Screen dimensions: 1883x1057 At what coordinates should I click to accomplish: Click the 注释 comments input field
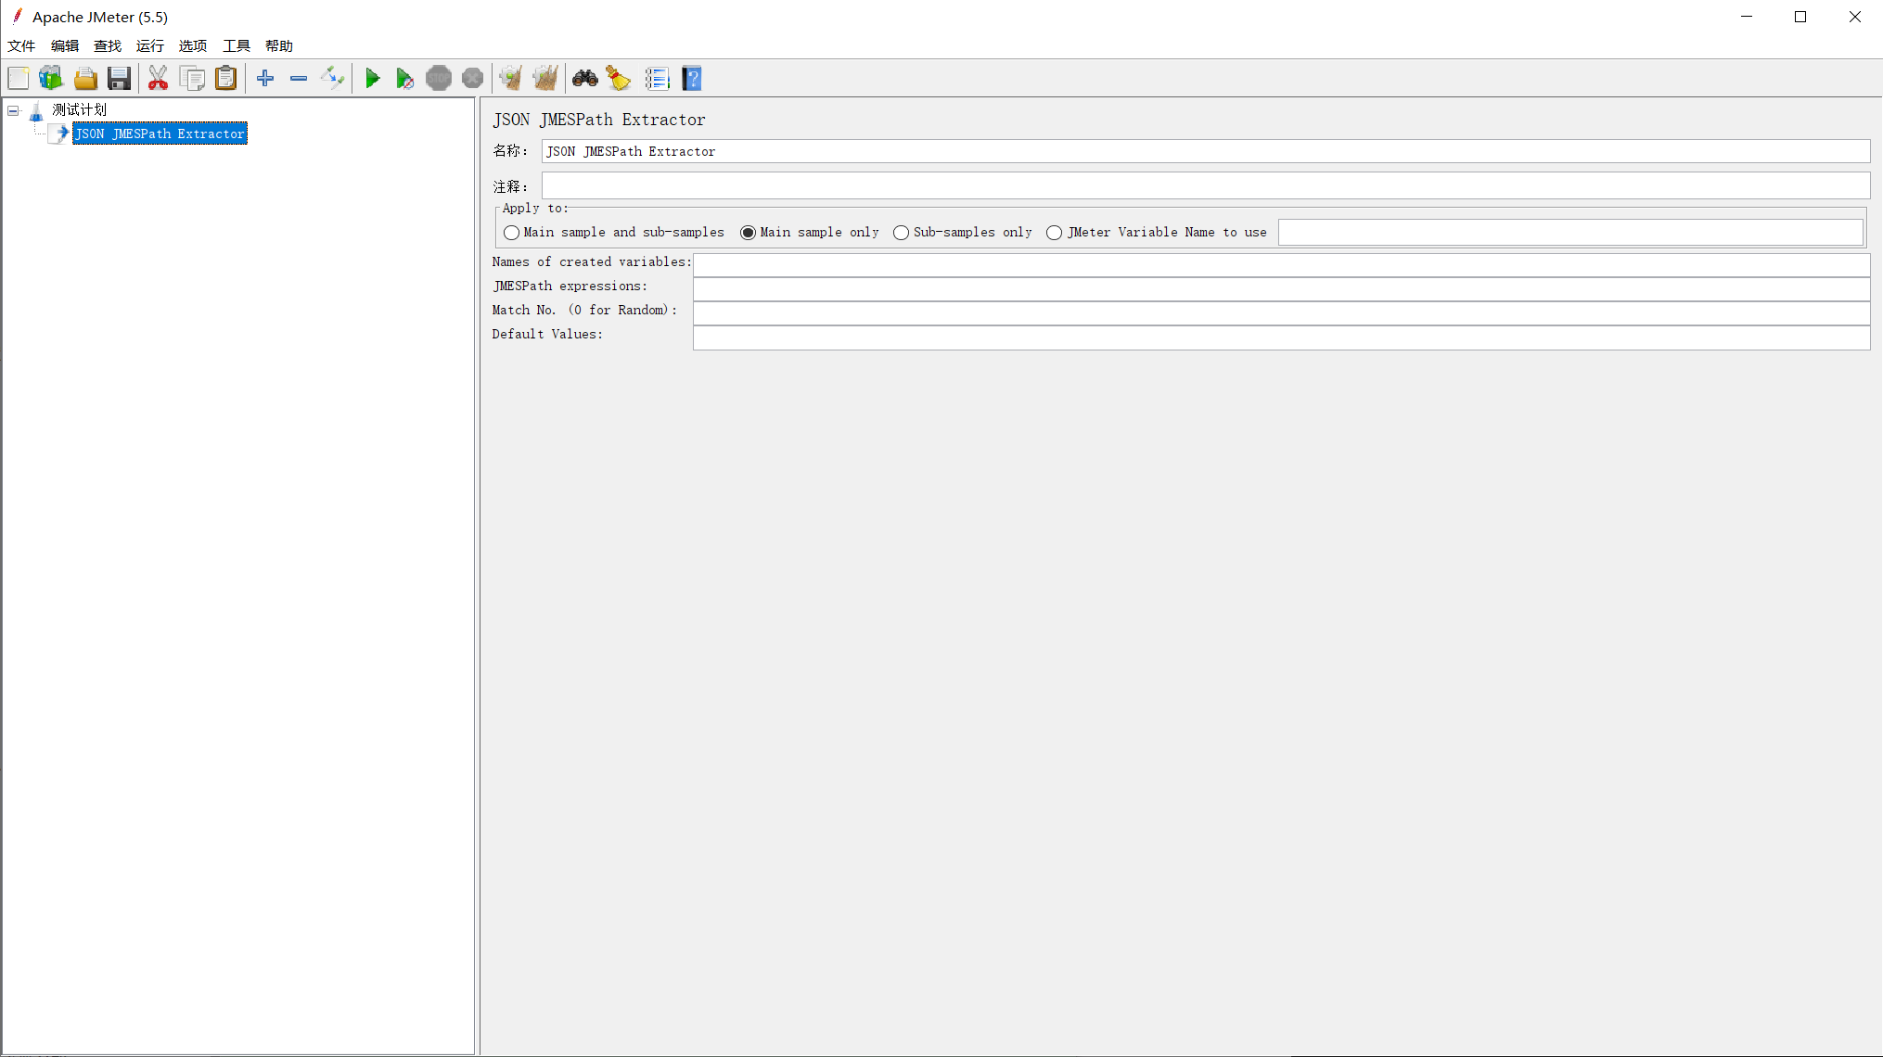point(1206,185)
